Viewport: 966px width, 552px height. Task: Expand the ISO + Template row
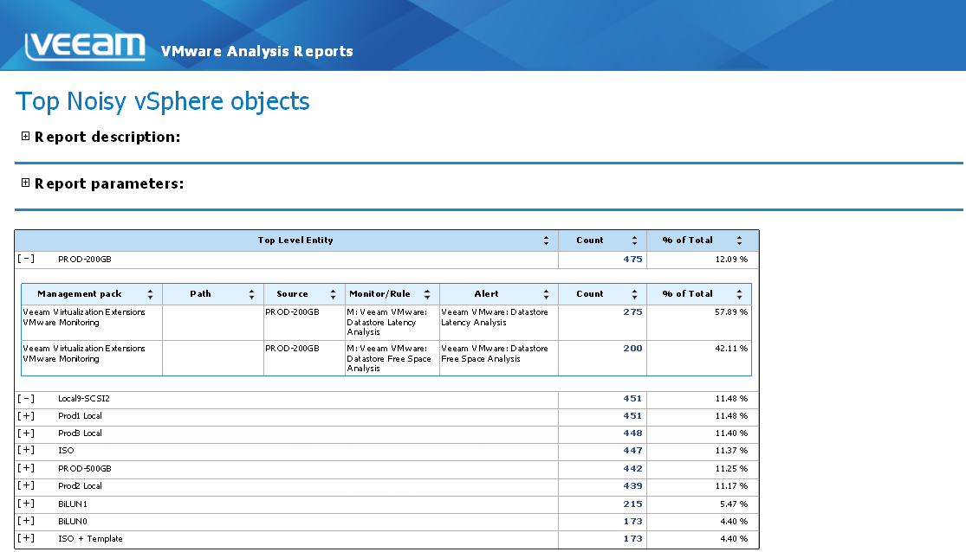coord(26,538)
